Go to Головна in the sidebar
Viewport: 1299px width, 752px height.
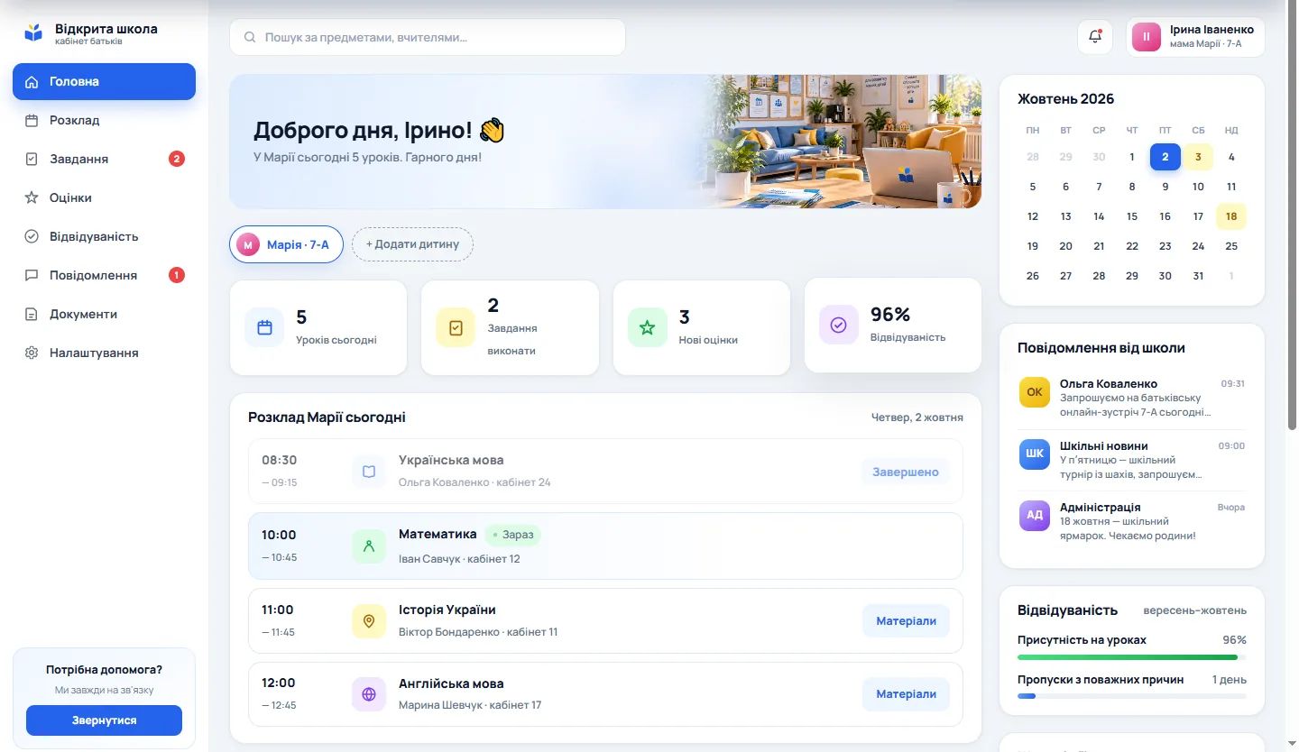(x=104, y=81)
